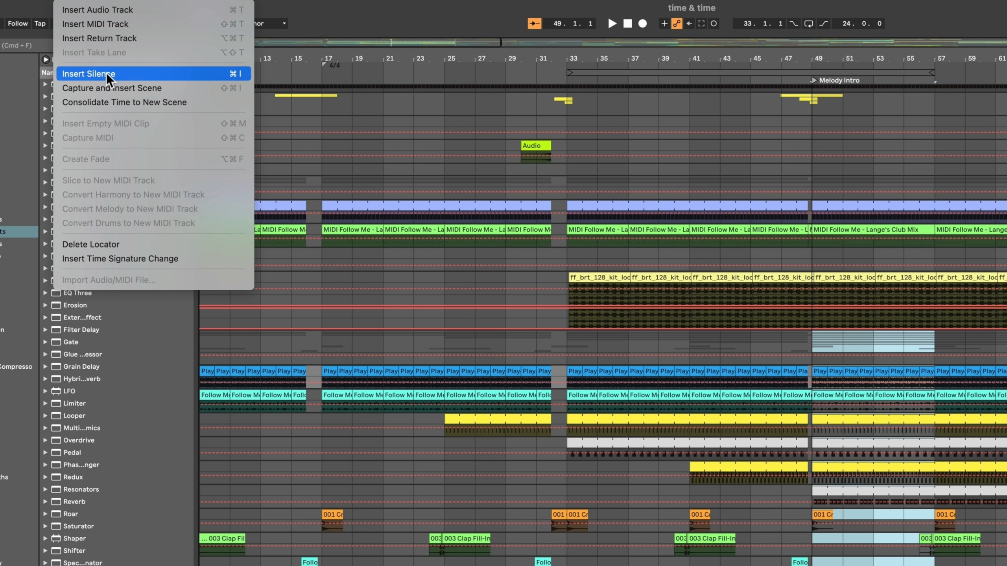The width and height of the screenshot is (1007, 566).
Task: Click the Lange's Club Mix MIDI clip
Action: point(873,230)
